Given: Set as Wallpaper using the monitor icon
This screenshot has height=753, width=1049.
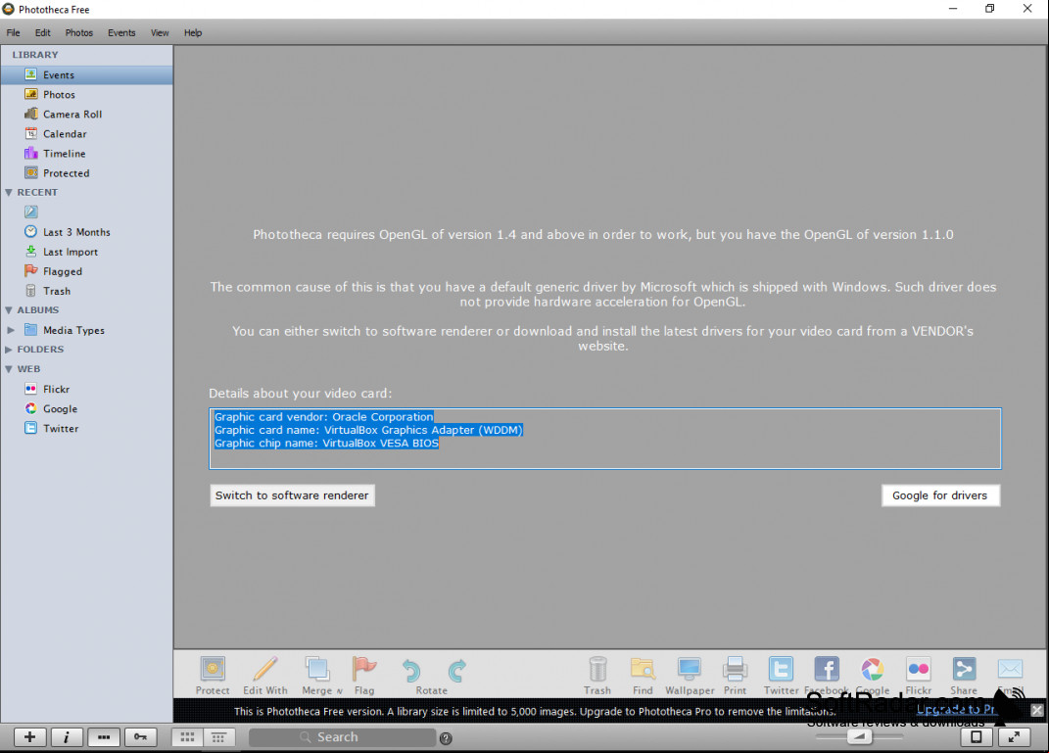Looking at the screenshot, I should point(690,670).
